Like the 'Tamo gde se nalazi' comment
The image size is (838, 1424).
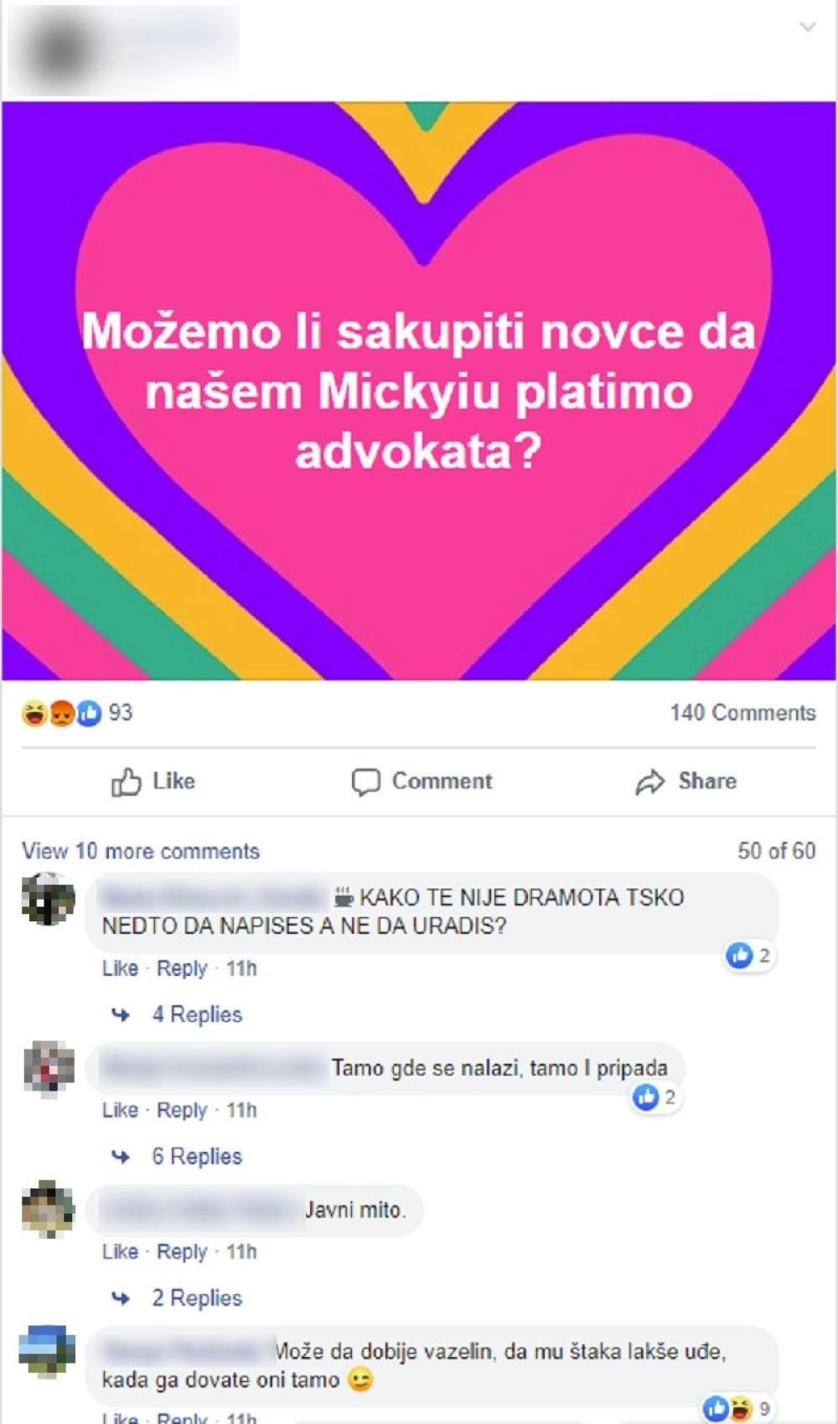120,1110
